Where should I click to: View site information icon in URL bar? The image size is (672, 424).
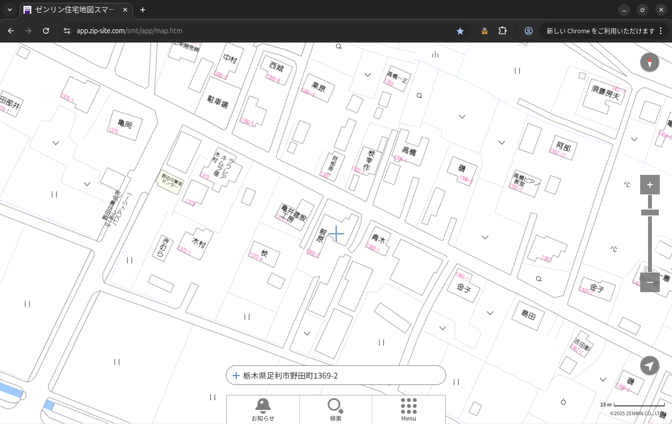67,31
